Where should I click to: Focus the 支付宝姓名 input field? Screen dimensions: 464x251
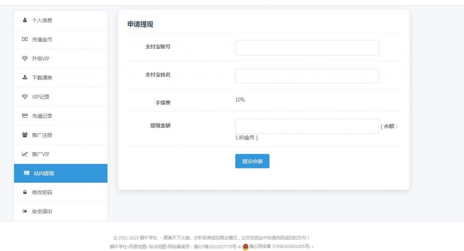307,76
